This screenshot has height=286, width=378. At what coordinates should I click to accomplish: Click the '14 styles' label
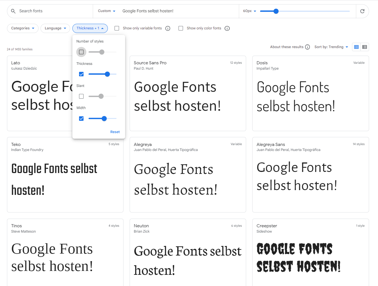pyautogui.click(x=359, y=144)
